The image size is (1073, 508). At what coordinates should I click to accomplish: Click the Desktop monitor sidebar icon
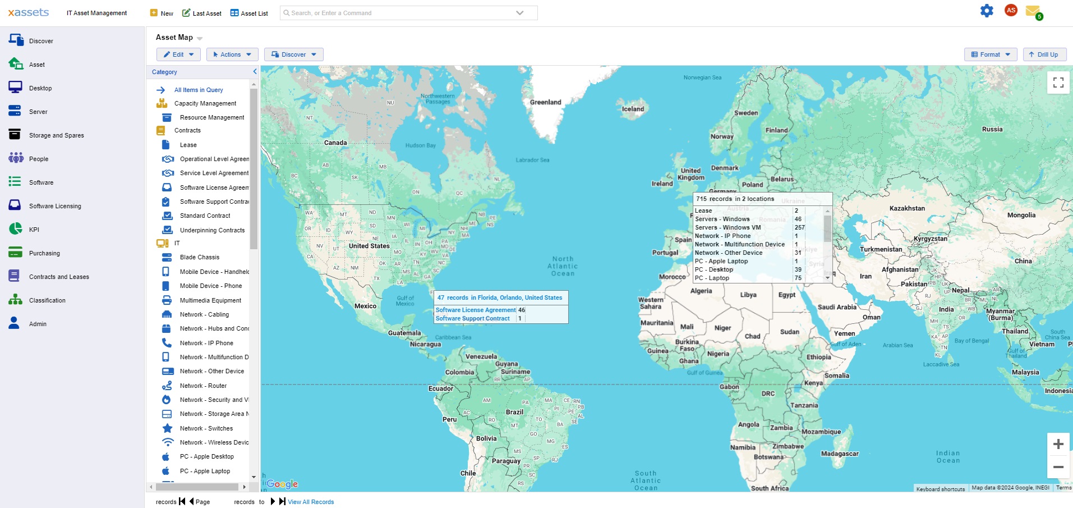click(x=15, y=87)
